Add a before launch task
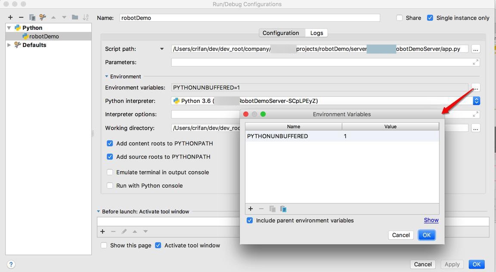Image resolution: width=496 pixels, height=272 pixels. 102,232
